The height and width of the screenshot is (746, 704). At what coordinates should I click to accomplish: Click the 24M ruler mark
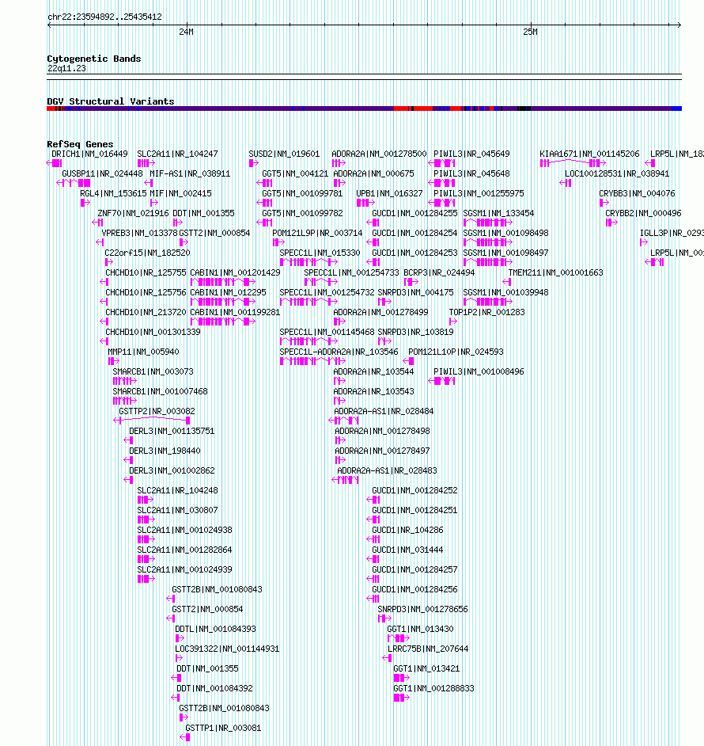click(x=186, y=32)
